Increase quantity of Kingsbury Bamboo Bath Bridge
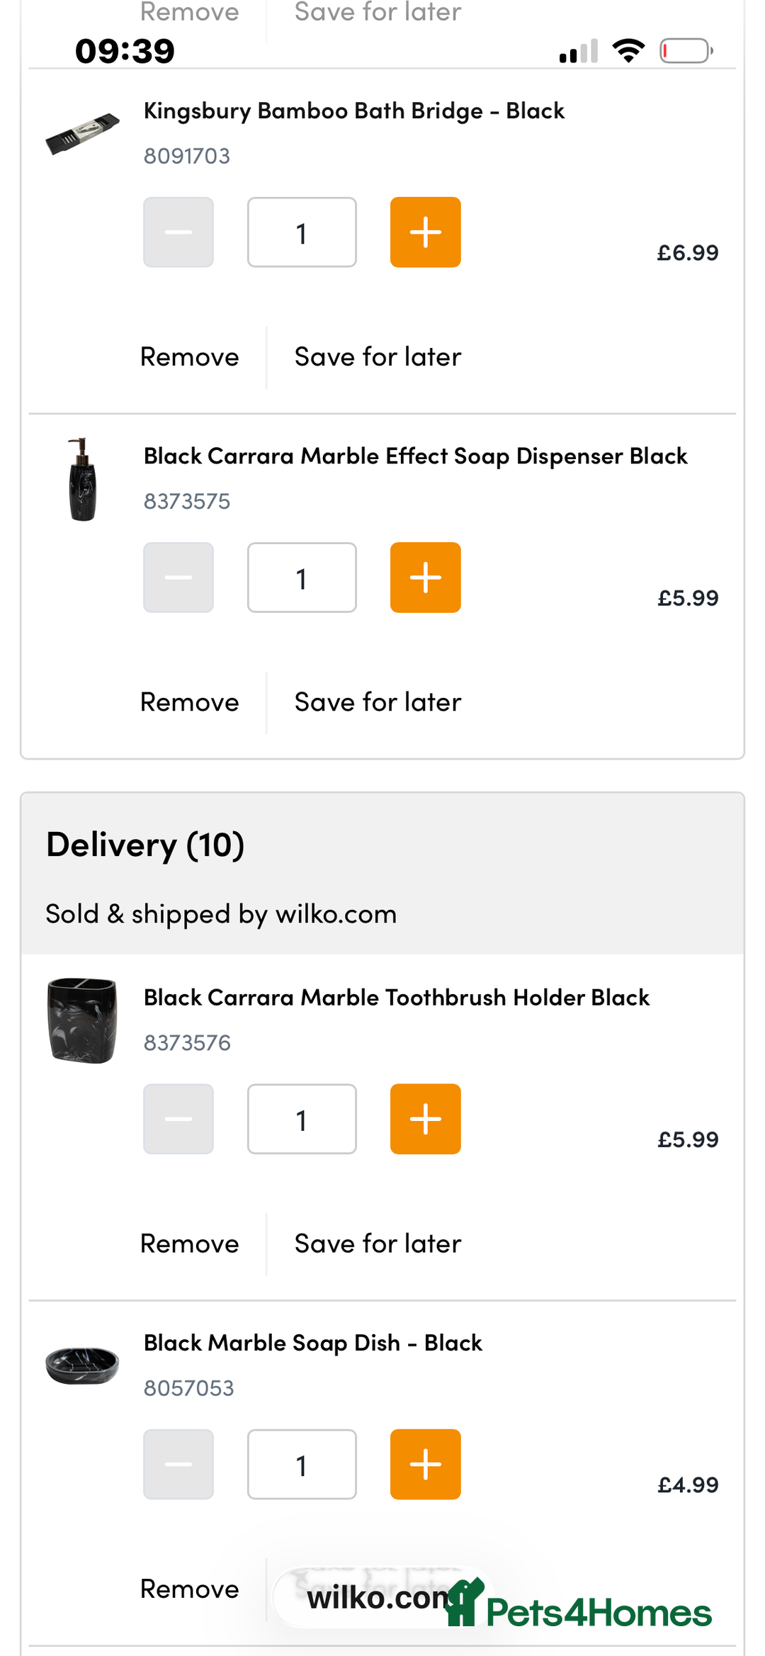The height and width of the screenshot is (1656, 765). click(425, 232)
